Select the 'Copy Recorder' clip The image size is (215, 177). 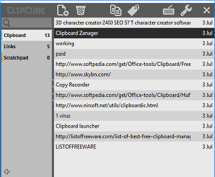pyautogui.click(x=134, y=85)
